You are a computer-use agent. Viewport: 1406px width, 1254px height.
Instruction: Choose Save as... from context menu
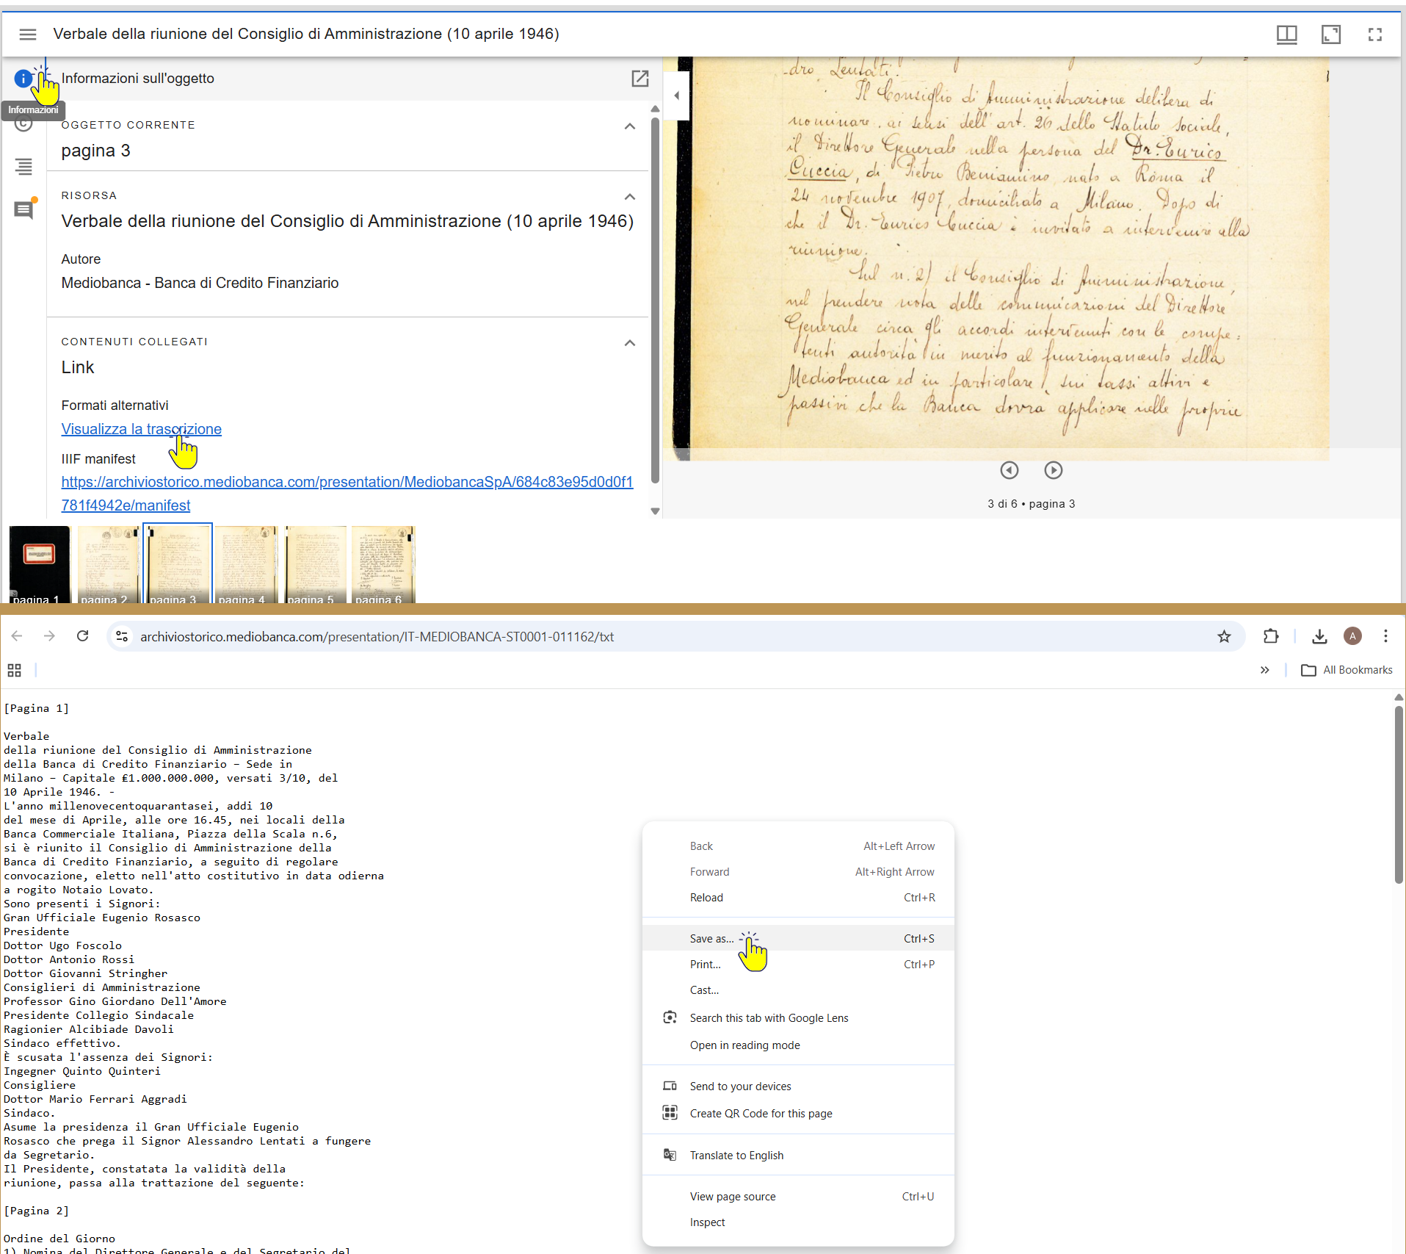(x=711, y=938)
